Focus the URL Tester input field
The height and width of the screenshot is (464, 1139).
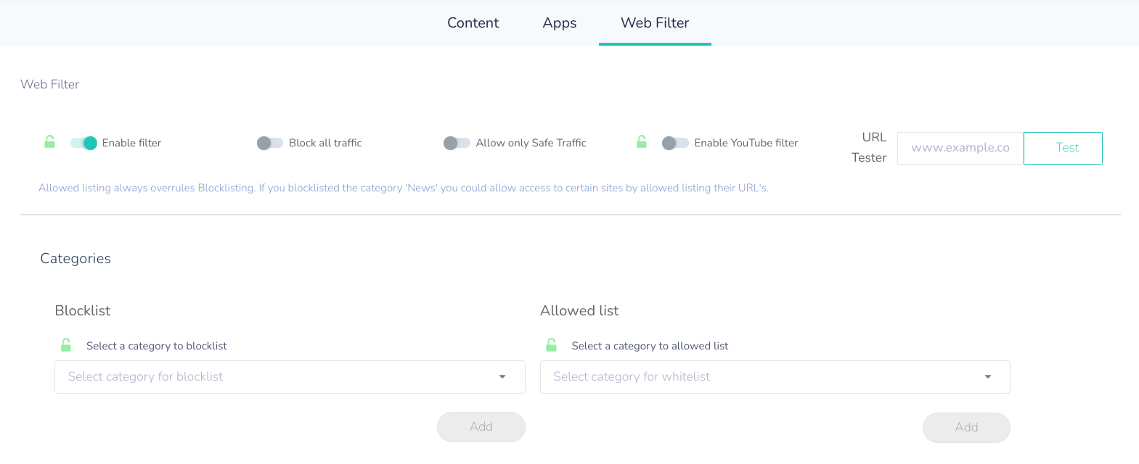[960, 148]
